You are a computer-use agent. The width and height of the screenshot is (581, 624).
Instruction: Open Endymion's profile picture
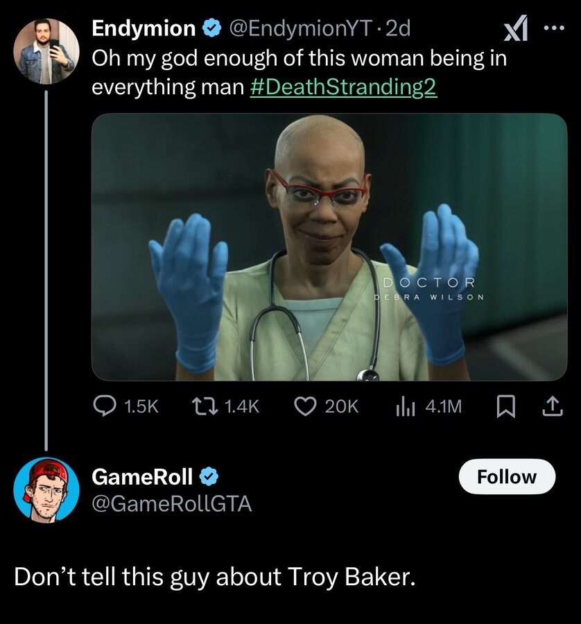click(46, 51)
